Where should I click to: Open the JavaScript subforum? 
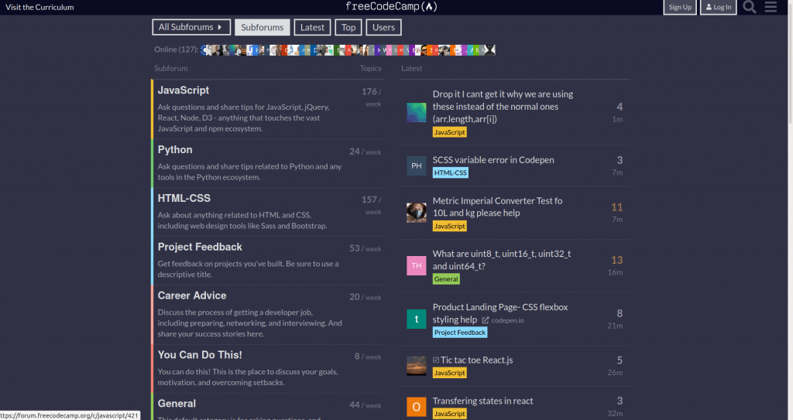coord(183,90)
